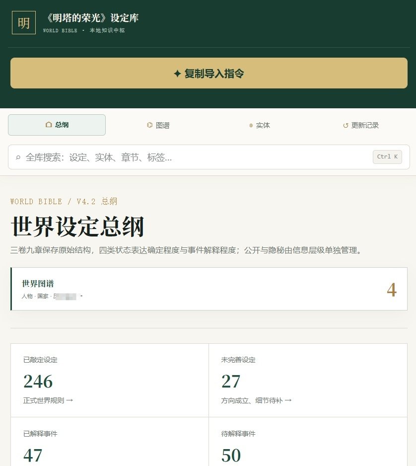The width and height of the screenshot is (416, 466).
Task: Follow the 正式世界规则 → link
Action: coord(48,400)
